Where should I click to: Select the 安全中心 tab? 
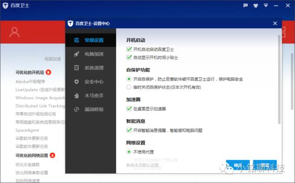pos(91,82)
